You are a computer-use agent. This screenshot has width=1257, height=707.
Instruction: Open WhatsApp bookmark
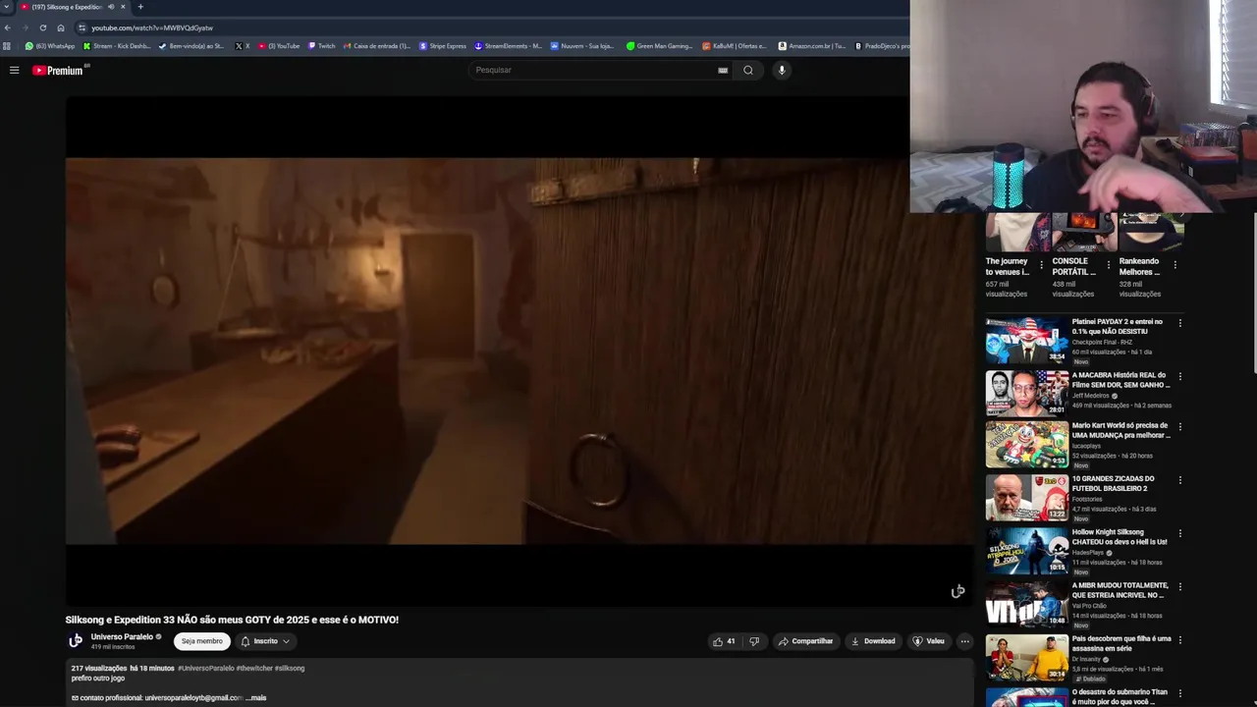pyautogui.click(x=50, y=45)
